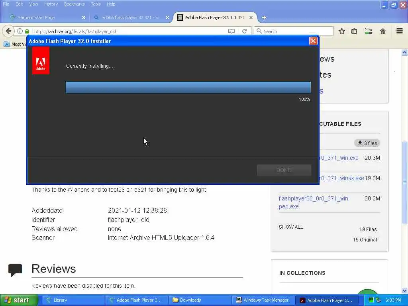Image resolution: width=408 pixels, height=306 pixels.
Task: Go to the Home page icon
Action: 383,31
